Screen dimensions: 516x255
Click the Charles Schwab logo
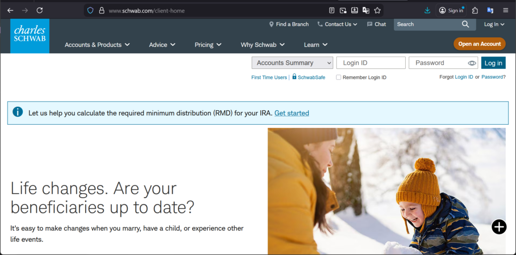[30, 36]
